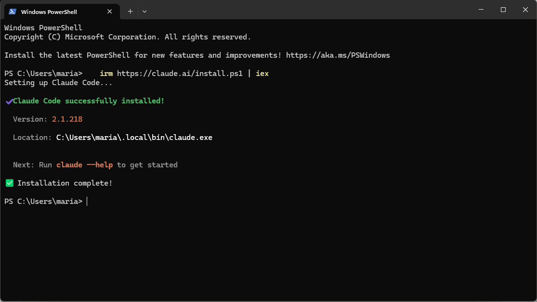
Task: Click the PowerShell icon in the tab
Action: click(13, 12)
